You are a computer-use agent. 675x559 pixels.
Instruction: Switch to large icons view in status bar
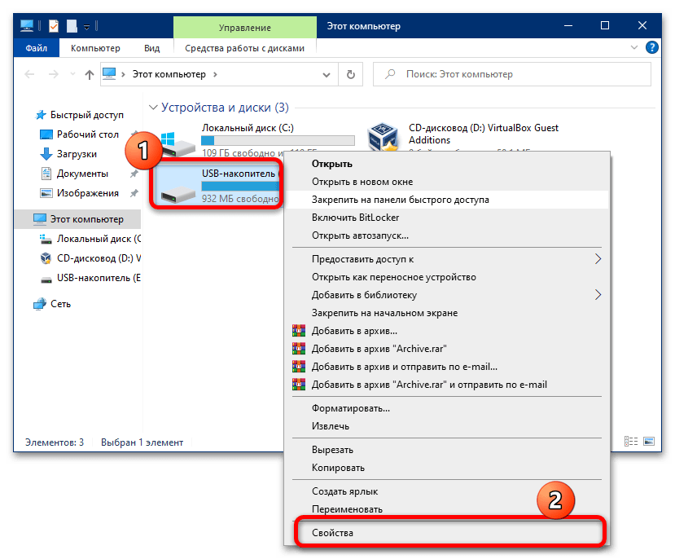[648, 442]
